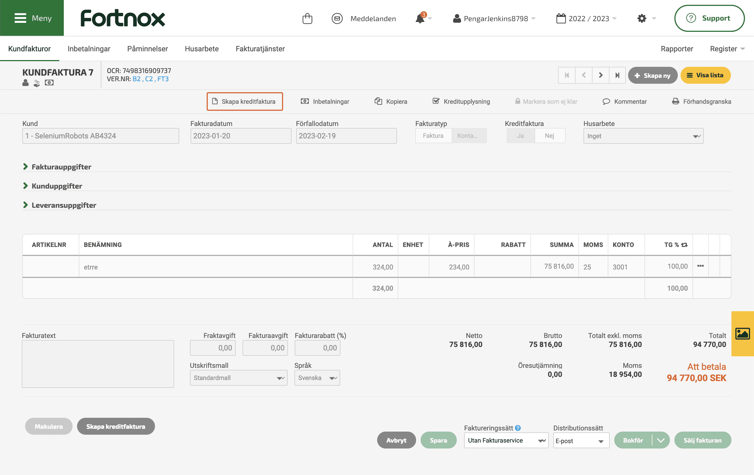Click bottom Skapa kreditfaktura button
Screen dimensions: 754x475
click(x=116, y=426)
